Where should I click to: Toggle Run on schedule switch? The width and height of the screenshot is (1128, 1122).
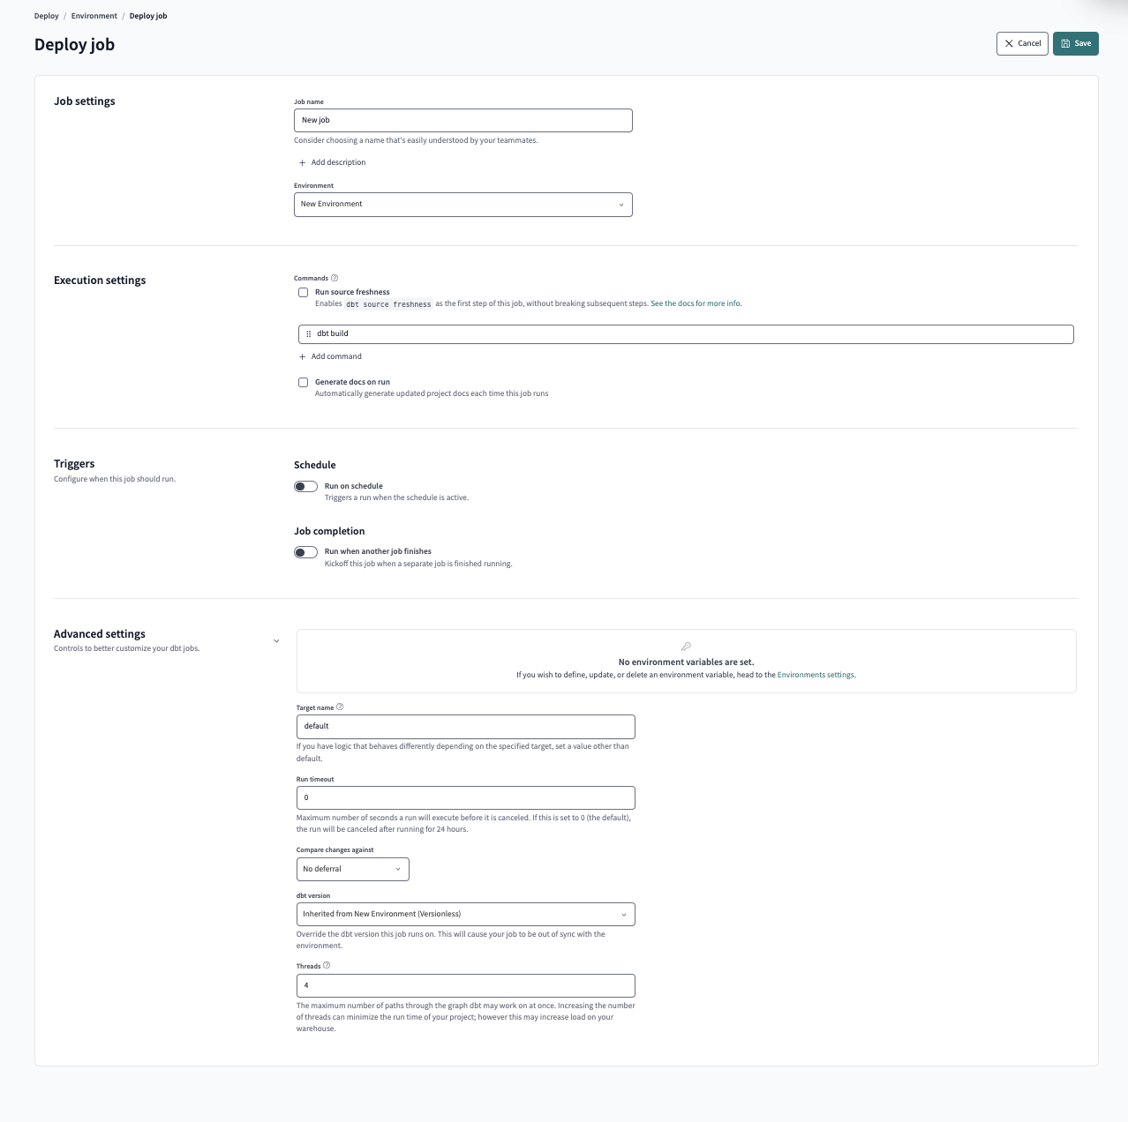305,486
